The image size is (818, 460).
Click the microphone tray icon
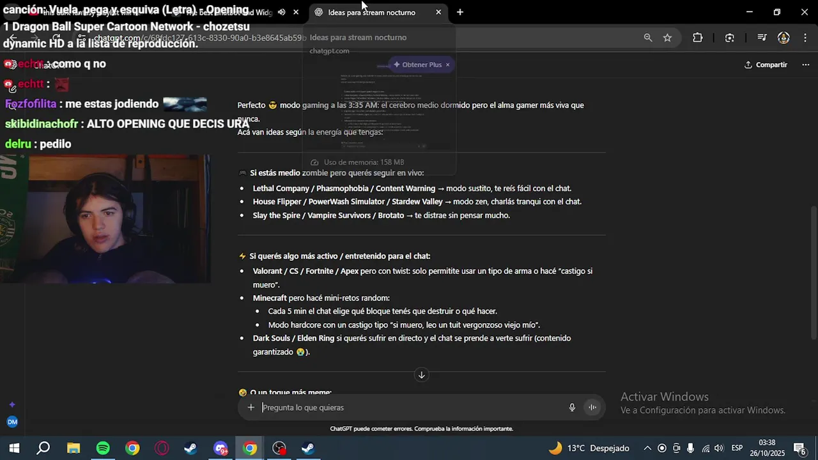point(691,448)
